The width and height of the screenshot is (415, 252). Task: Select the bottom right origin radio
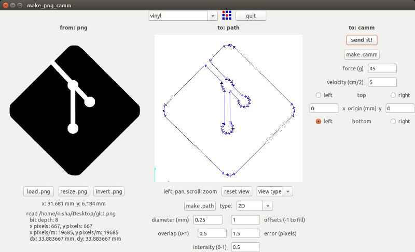(x=393, y=121)
